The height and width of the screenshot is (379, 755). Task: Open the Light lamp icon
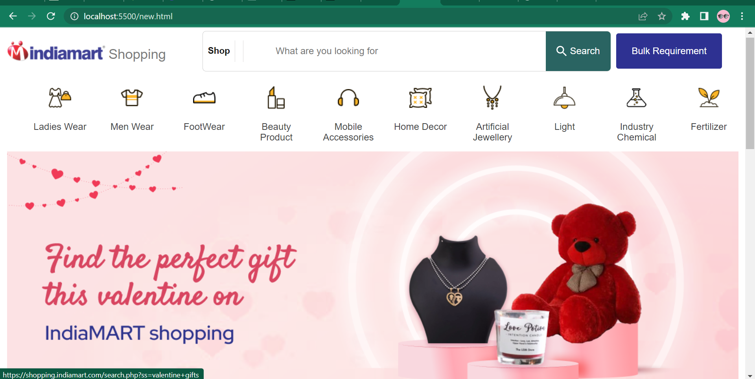click(564, 98)
